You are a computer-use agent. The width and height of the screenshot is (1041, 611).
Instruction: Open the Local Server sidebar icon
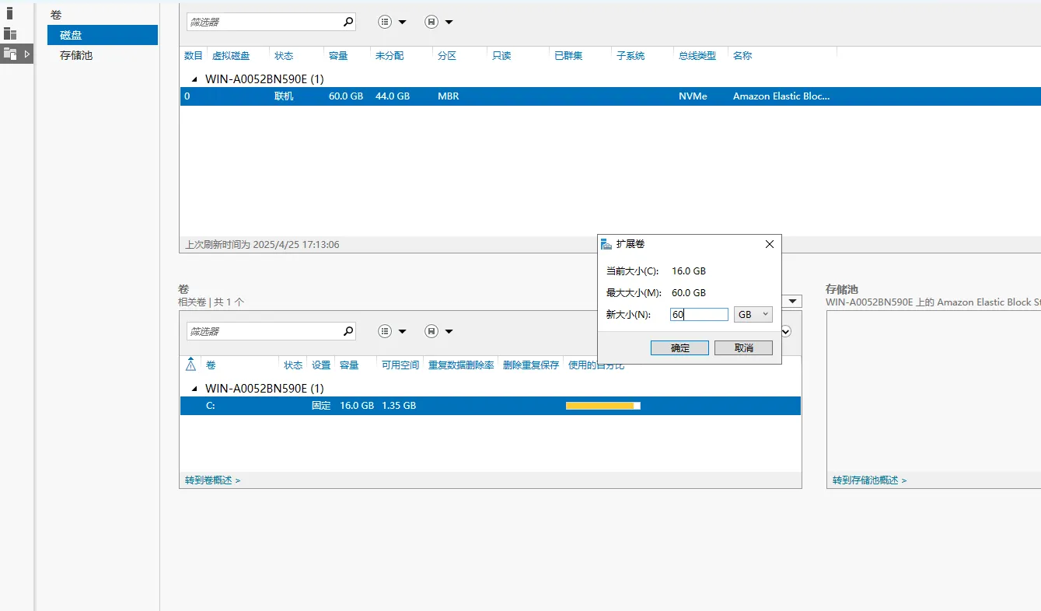coord(9,13)
